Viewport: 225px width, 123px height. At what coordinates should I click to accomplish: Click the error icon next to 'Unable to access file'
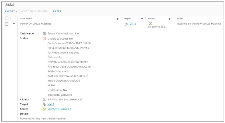pyautogui.click(x=44, y=38)
